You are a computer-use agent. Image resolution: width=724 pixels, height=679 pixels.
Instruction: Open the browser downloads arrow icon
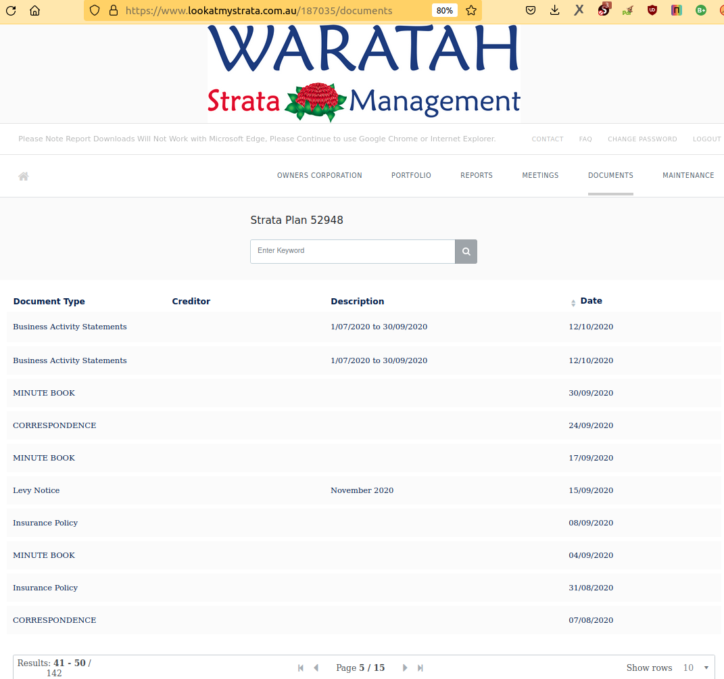pos(554,10)
